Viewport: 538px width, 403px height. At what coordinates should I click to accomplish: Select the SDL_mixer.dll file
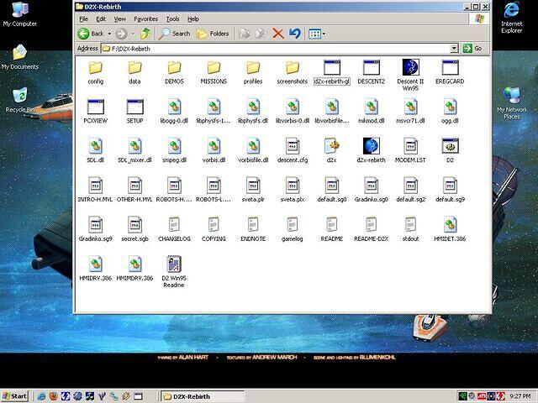click(x=134, y=146)
